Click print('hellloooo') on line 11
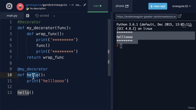Screen dimensions: 196x110 pyautogui.click(x=48, y=81)
